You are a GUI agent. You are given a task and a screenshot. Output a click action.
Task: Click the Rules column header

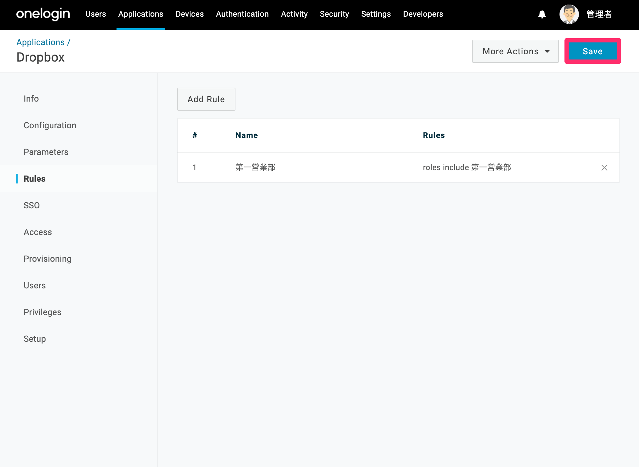coord(434,135)
